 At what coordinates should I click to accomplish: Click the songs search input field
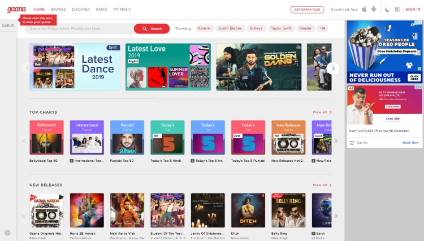coord(80,29)
